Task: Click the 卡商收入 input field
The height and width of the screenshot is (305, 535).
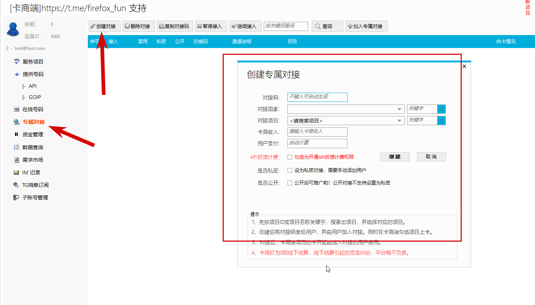Action: (x=317, y=132)
